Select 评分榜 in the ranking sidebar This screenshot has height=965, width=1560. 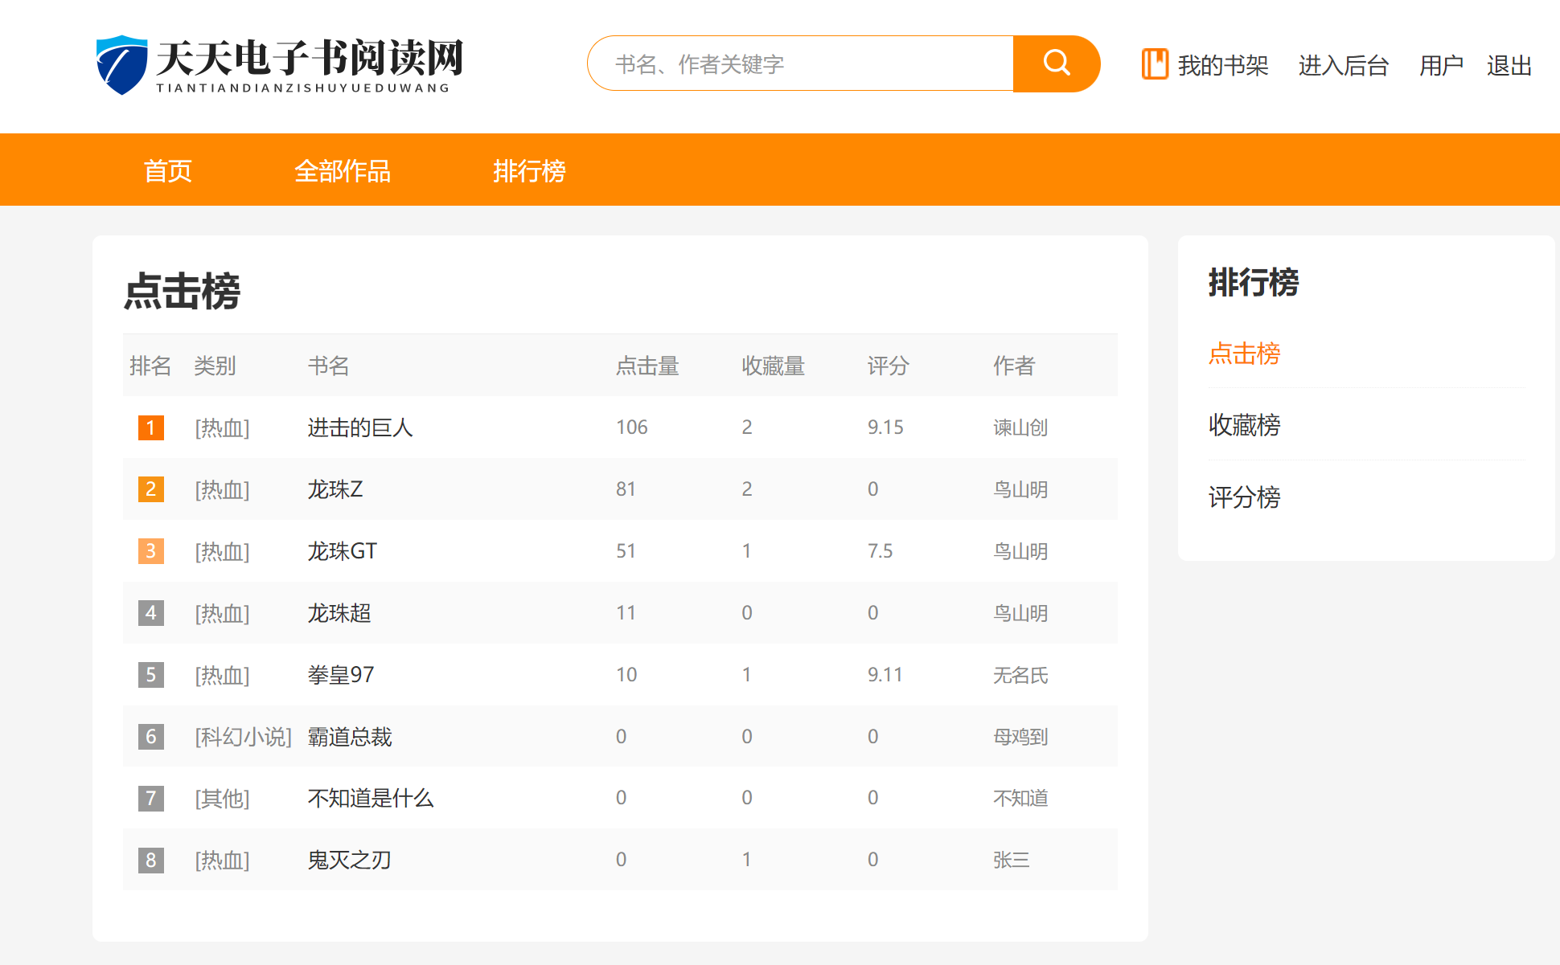[x=1244, y=497]
